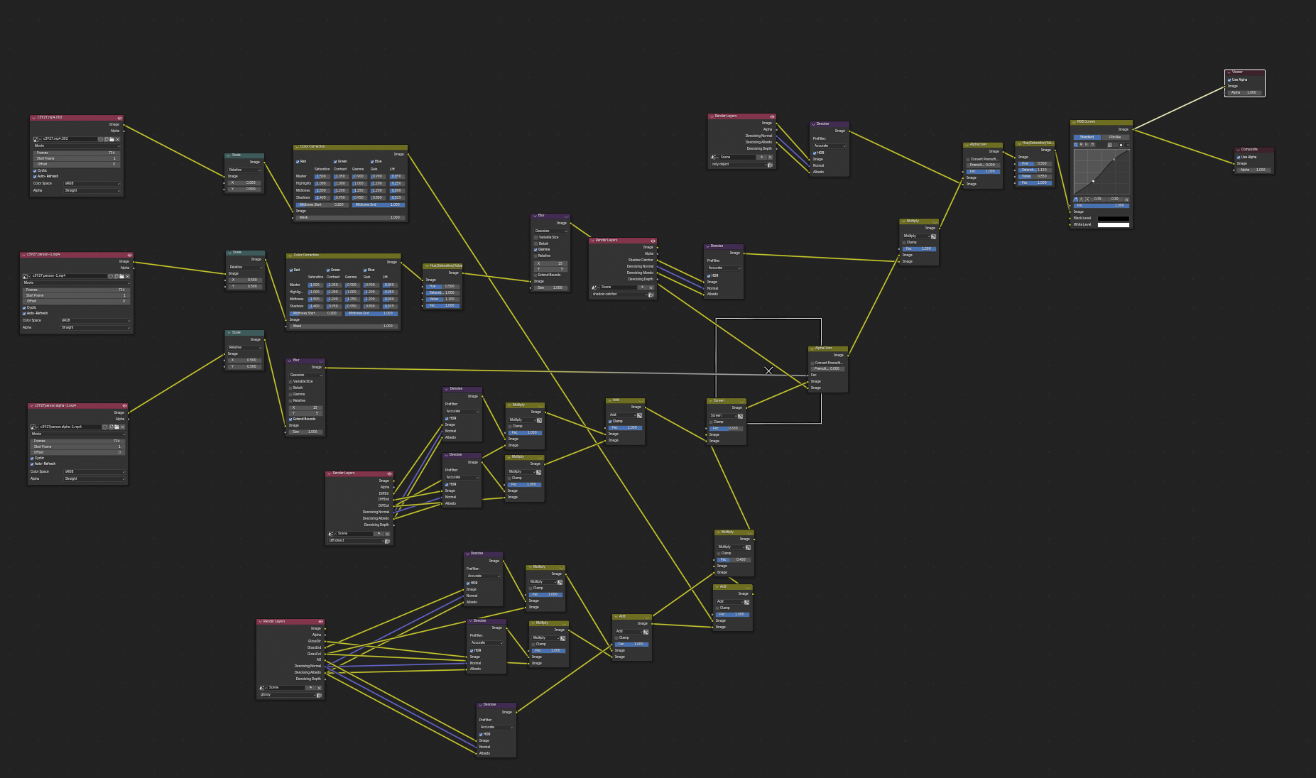This screenshot has width=1316, height=778.
Task: Open Gaussian filter dropdown in upper Blur node
Action: 551,231
